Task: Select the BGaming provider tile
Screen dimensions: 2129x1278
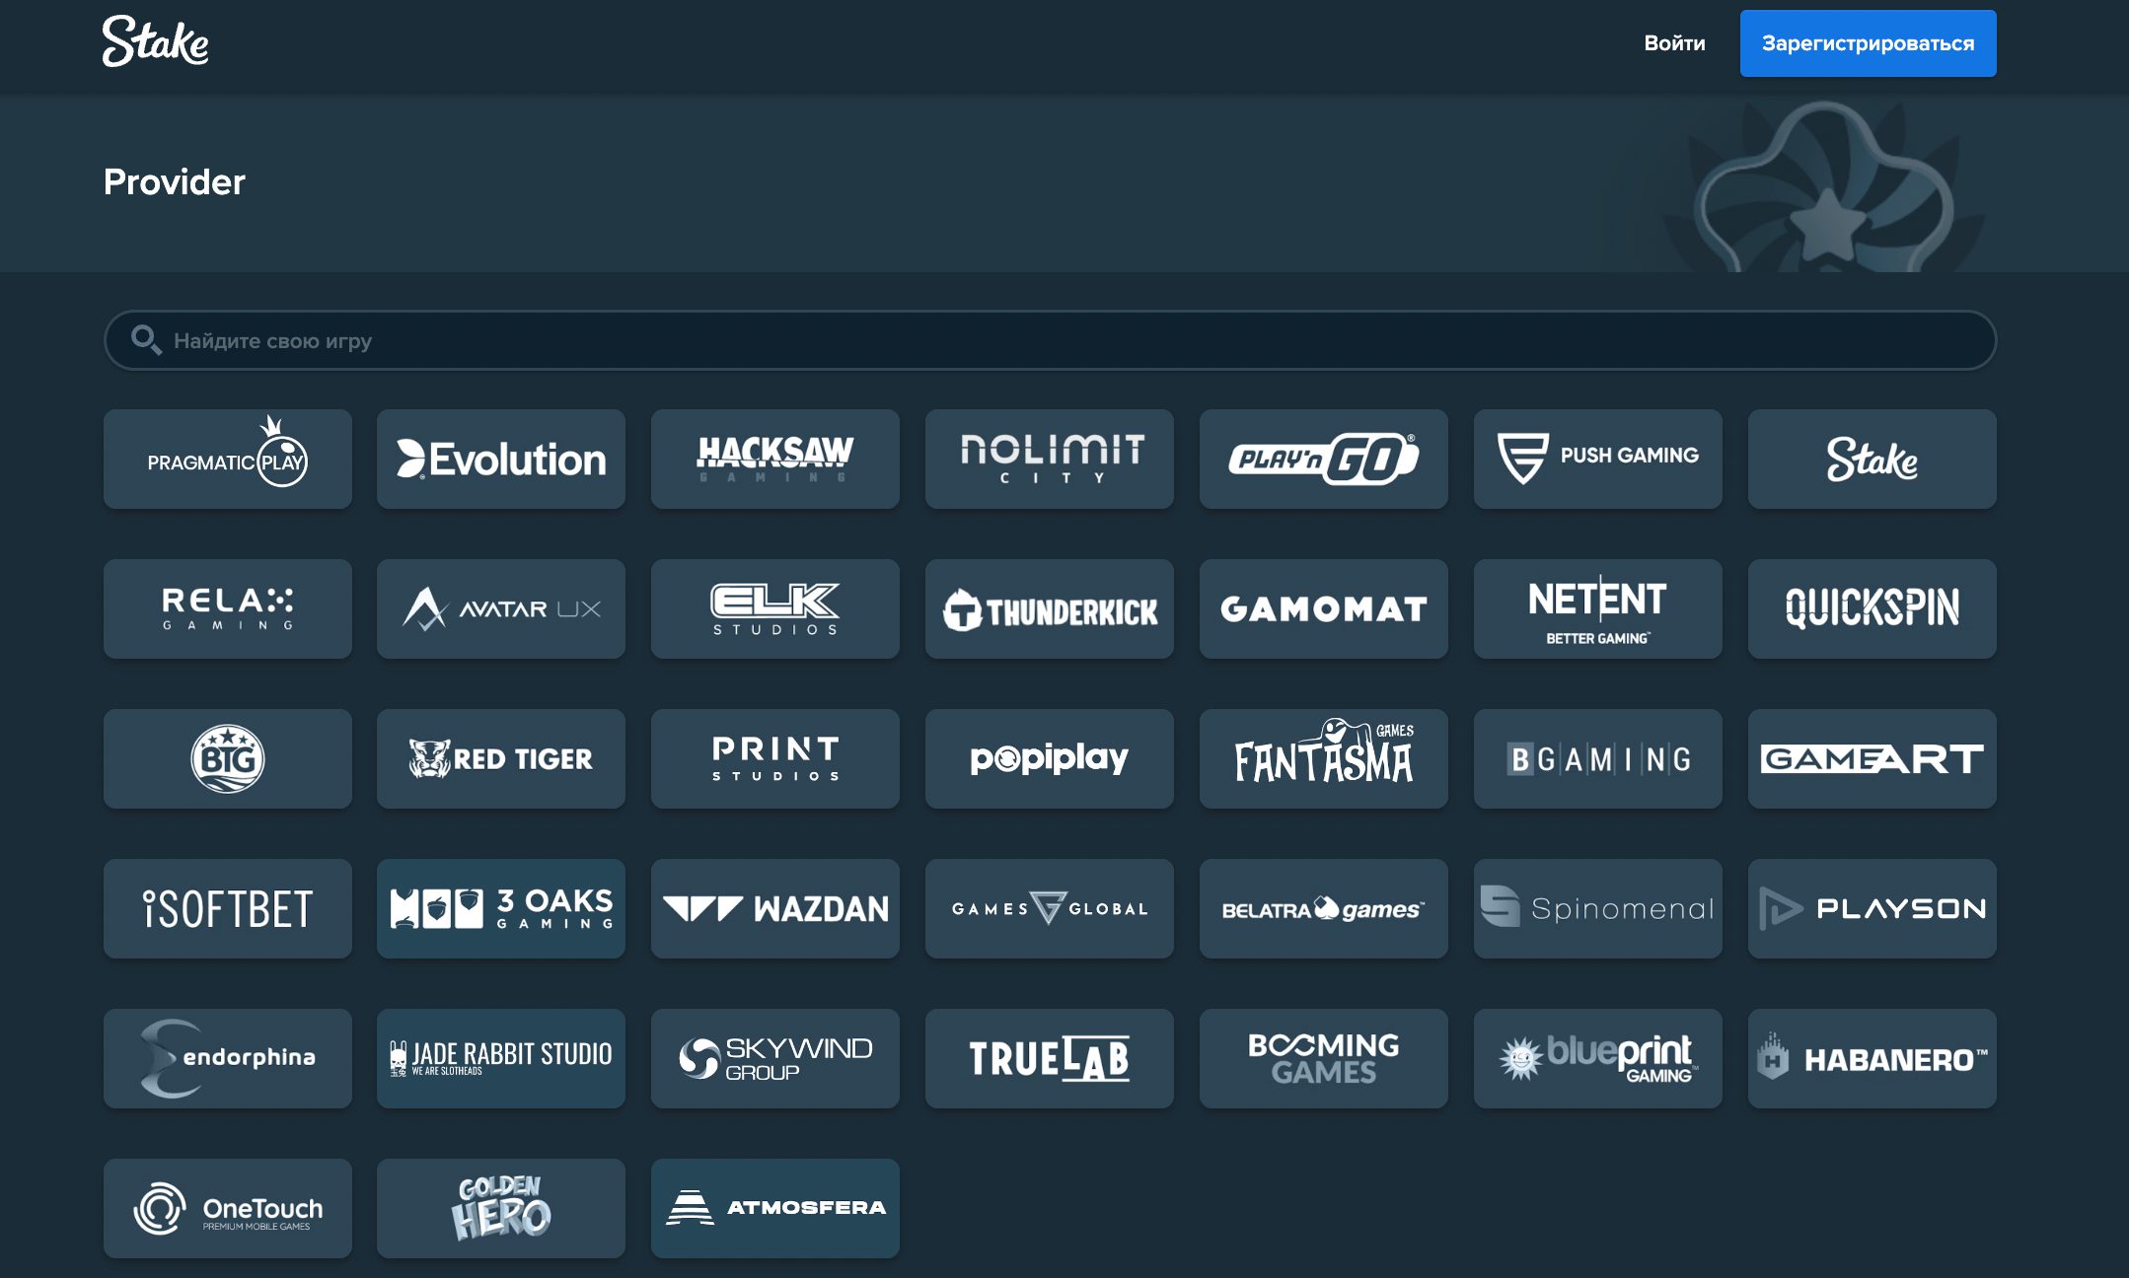Action: (x=1596, y=756)
